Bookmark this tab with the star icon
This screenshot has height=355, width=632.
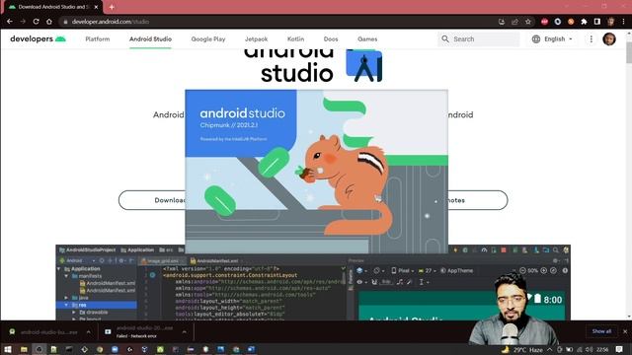coord(528,22)
